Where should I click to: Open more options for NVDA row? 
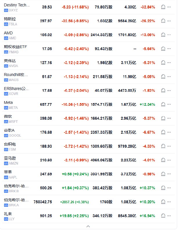(x=169, y=63)
